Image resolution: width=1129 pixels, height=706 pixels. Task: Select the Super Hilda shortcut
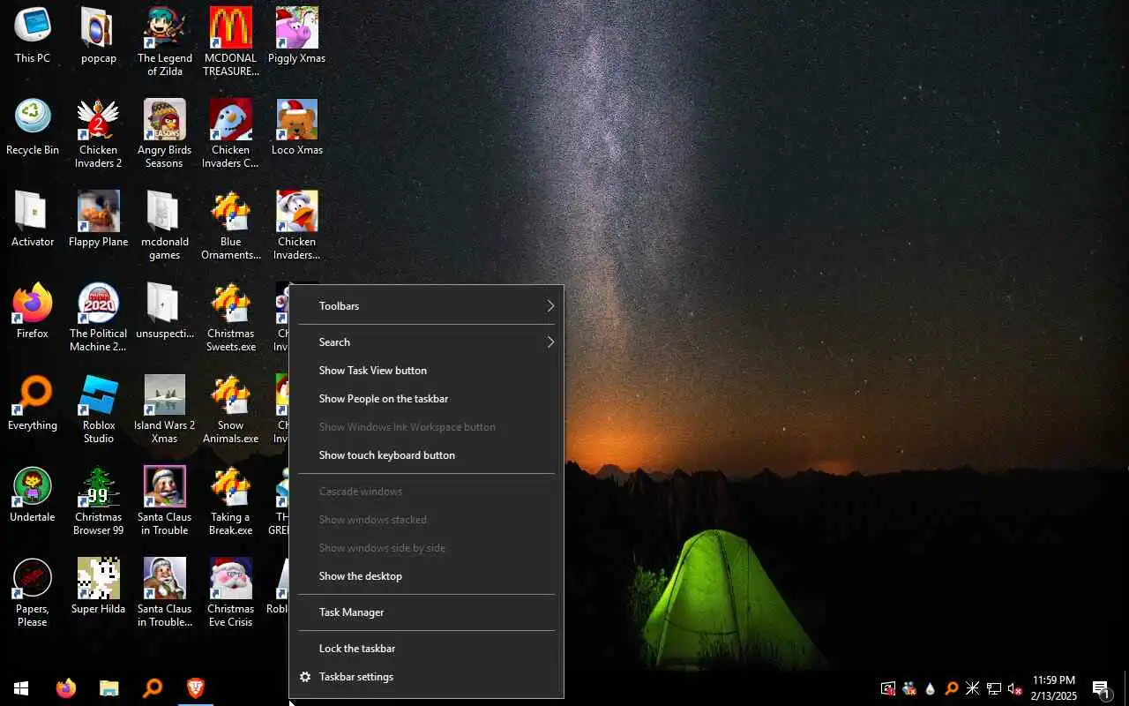click(99, 587)
